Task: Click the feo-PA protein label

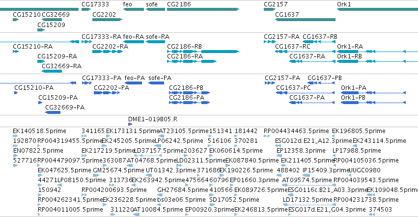Action: [x=135, y=78]
